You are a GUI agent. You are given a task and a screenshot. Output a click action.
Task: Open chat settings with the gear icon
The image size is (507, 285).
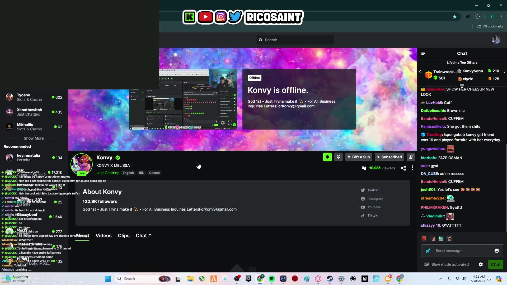(x=481, y=264)
